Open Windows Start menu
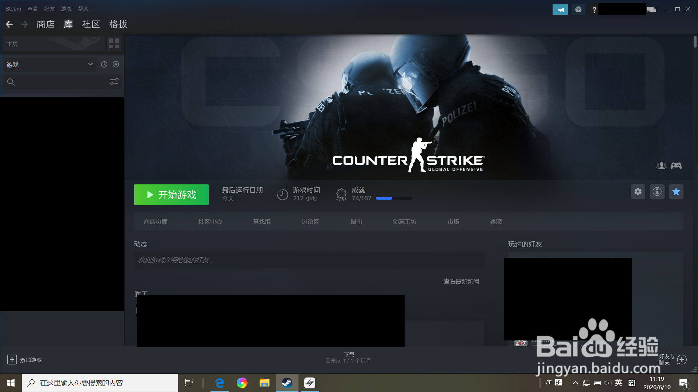698x392 pixels. point(11,383)
